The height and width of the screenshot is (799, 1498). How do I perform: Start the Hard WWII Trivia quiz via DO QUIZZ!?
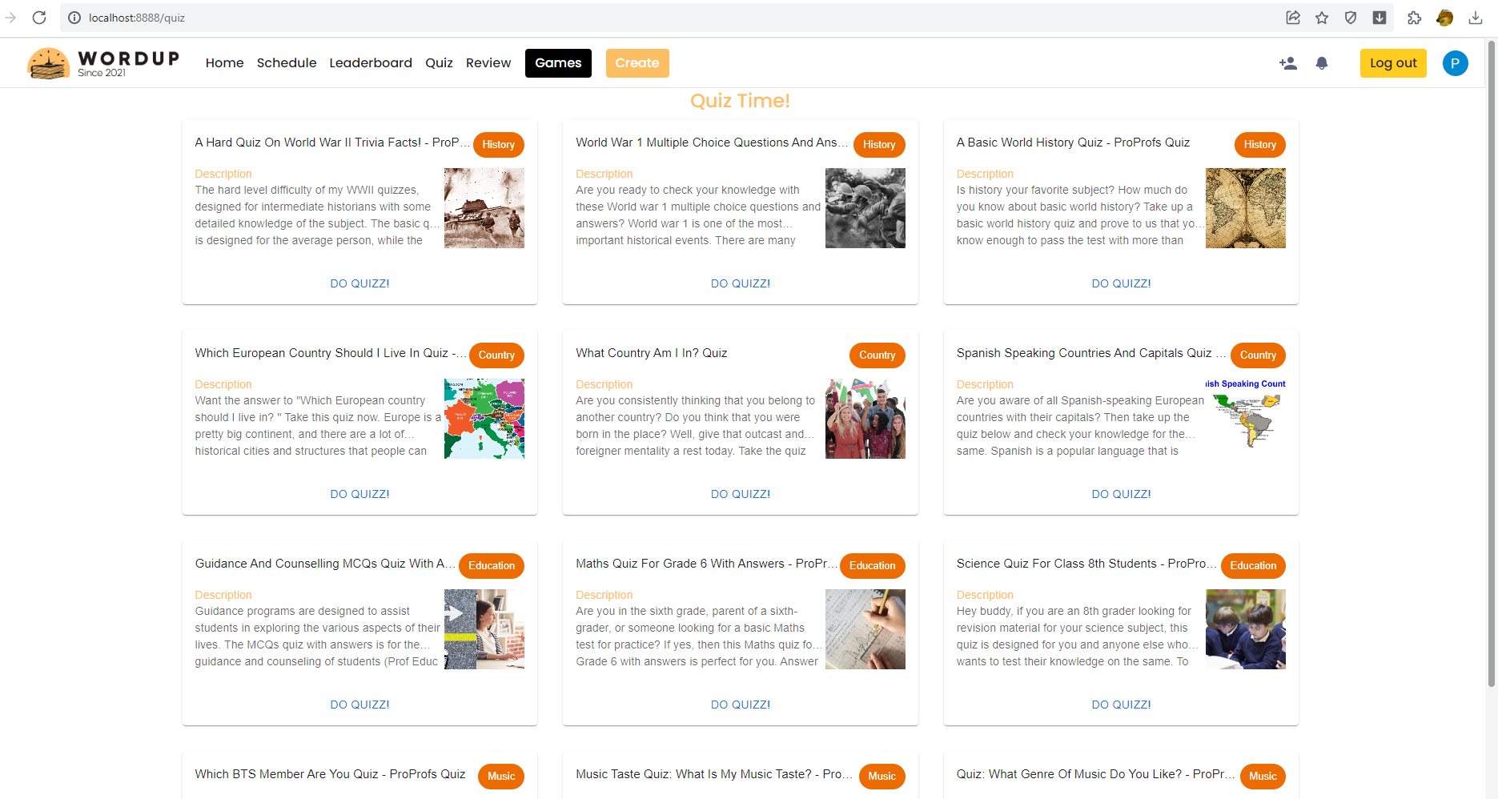[x=359, y=283]
